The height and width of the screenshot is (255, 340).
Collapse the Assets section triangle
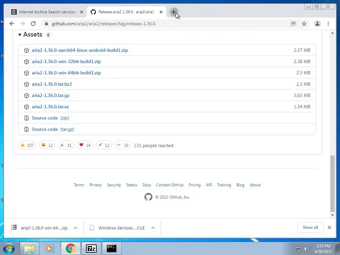[x=20, y=35]
